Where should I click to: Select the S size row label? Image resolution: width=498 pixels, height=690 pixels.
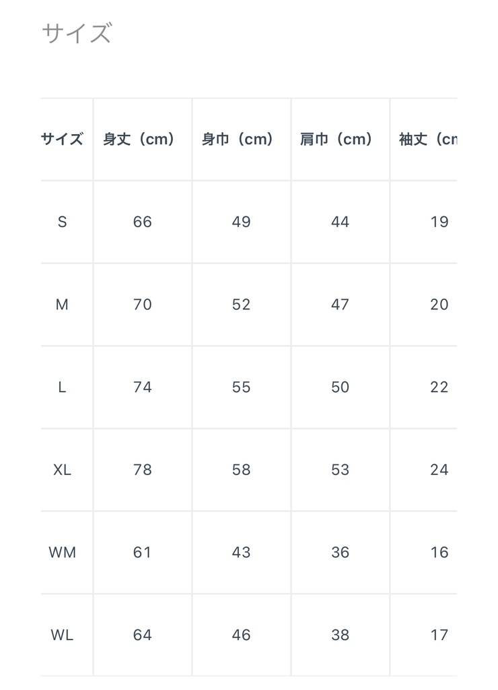(x=62, y=222)
